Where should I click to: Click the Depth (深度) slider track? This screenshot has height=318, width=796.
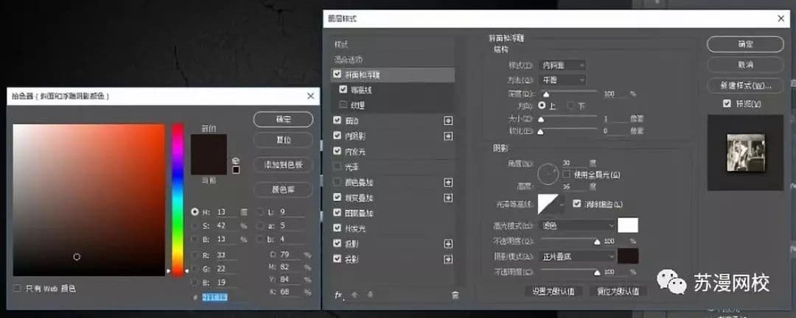pos(568,92)
